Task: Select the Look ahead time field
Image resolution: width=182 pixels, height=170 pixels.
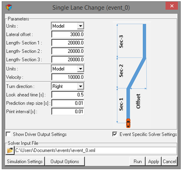Action: click(x=68, y=95)
